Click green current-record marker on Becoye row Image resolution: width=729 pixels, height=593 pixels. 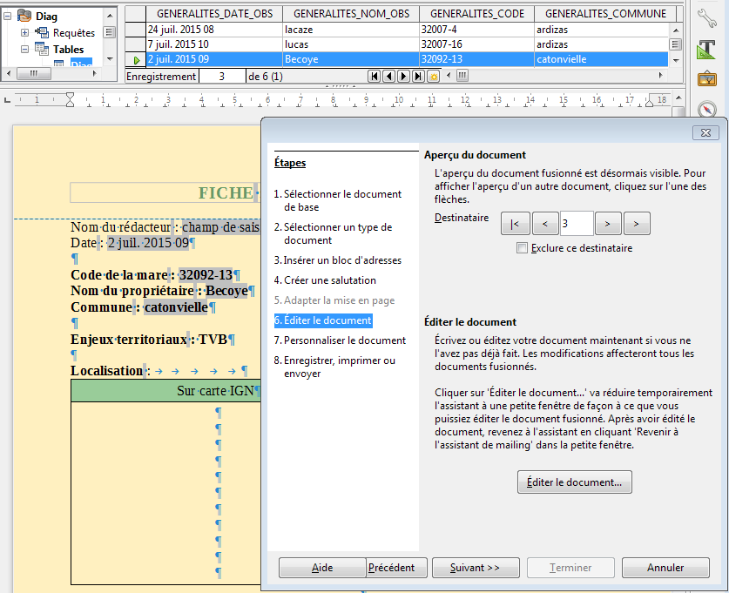[136, 60]
